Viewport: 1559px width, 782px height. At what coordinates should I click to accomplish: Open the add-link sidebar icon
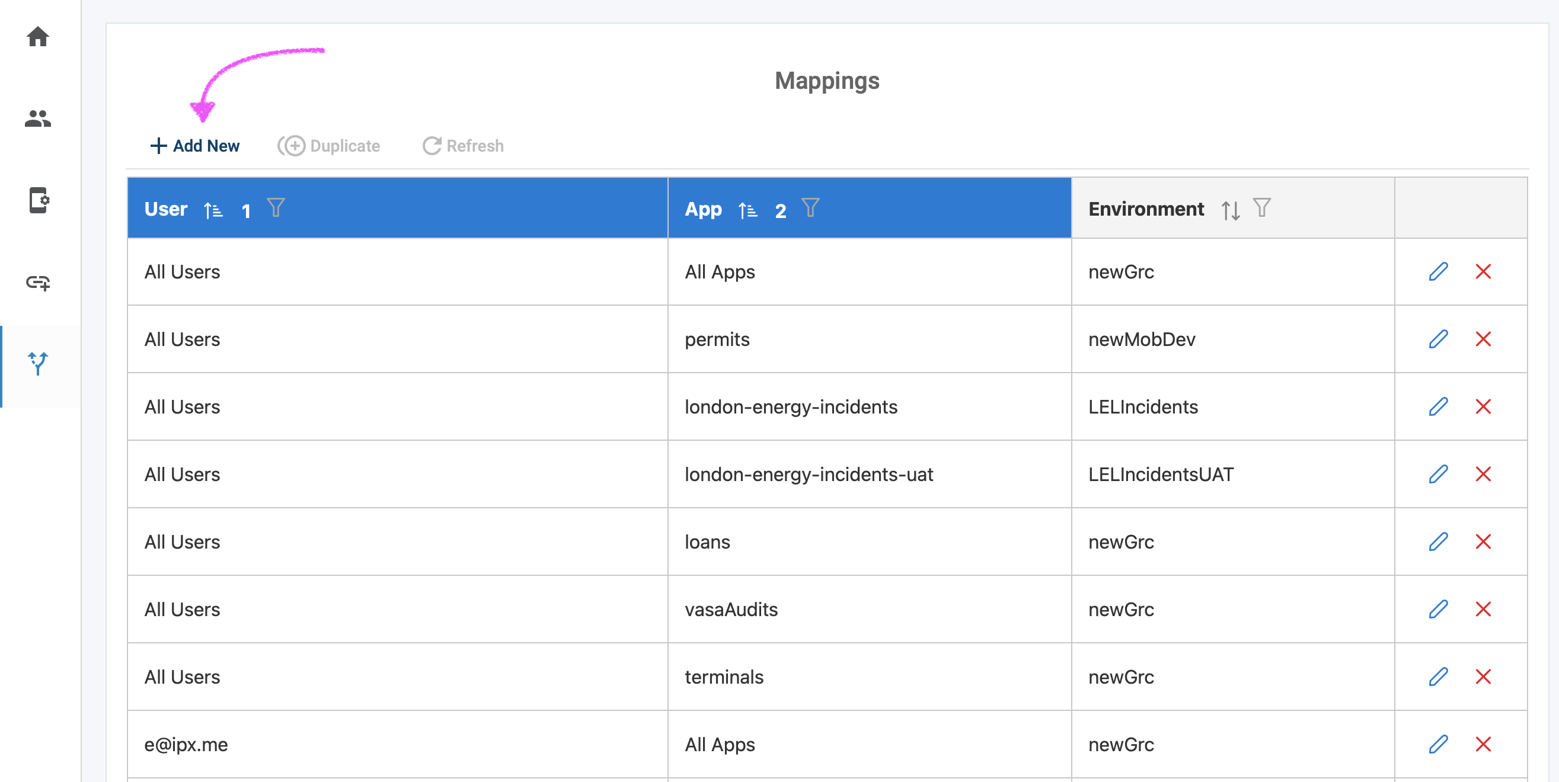click(37, 283)
